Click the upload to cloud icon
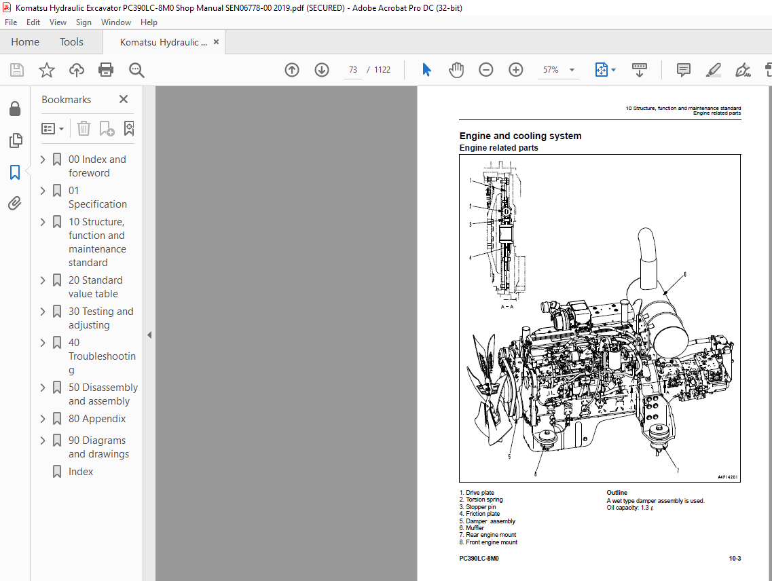 76,70
